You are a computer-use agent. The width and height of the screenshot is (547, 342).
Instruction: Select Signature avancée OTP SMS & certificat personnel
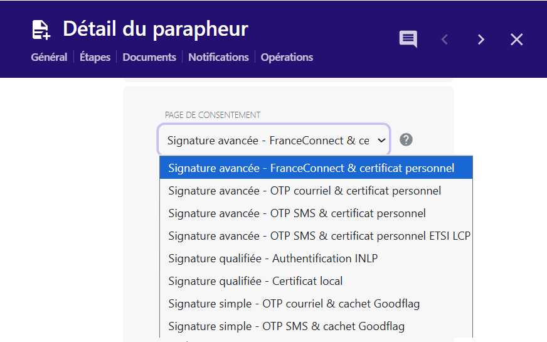point(297,213)
